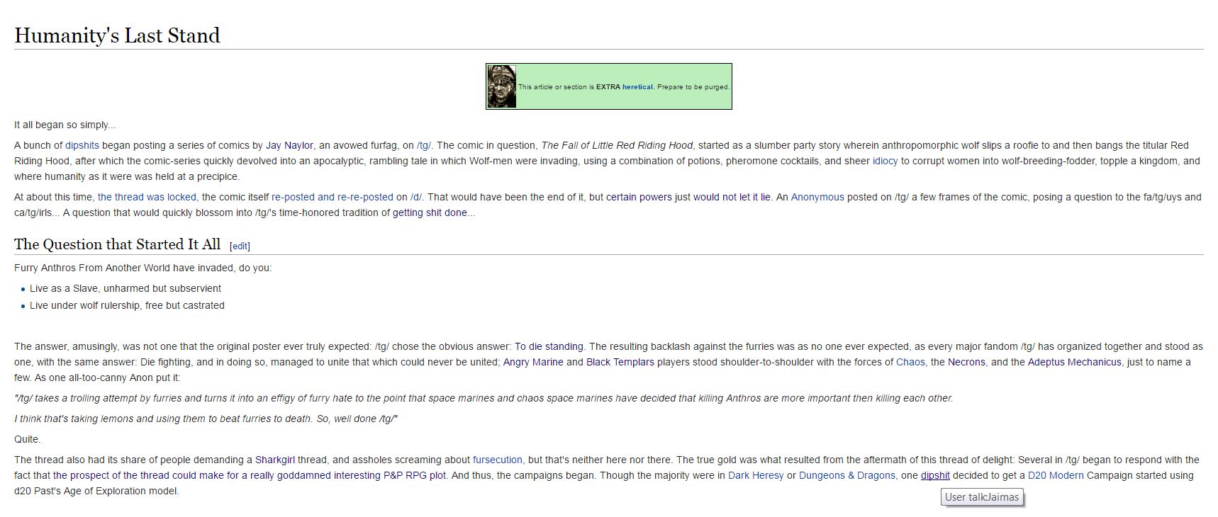Open the /tg/ link after Jay Naylor
1218x517 pixels.
pos(424,145)
